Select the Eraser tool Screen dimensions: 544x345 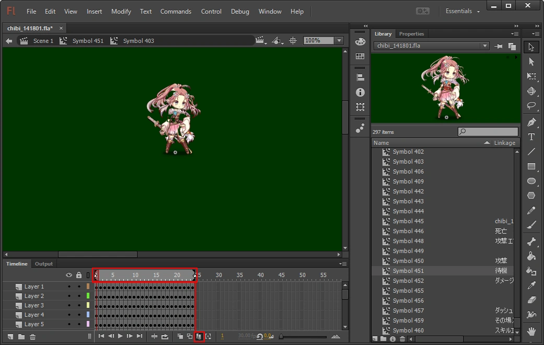click(531, 300)
